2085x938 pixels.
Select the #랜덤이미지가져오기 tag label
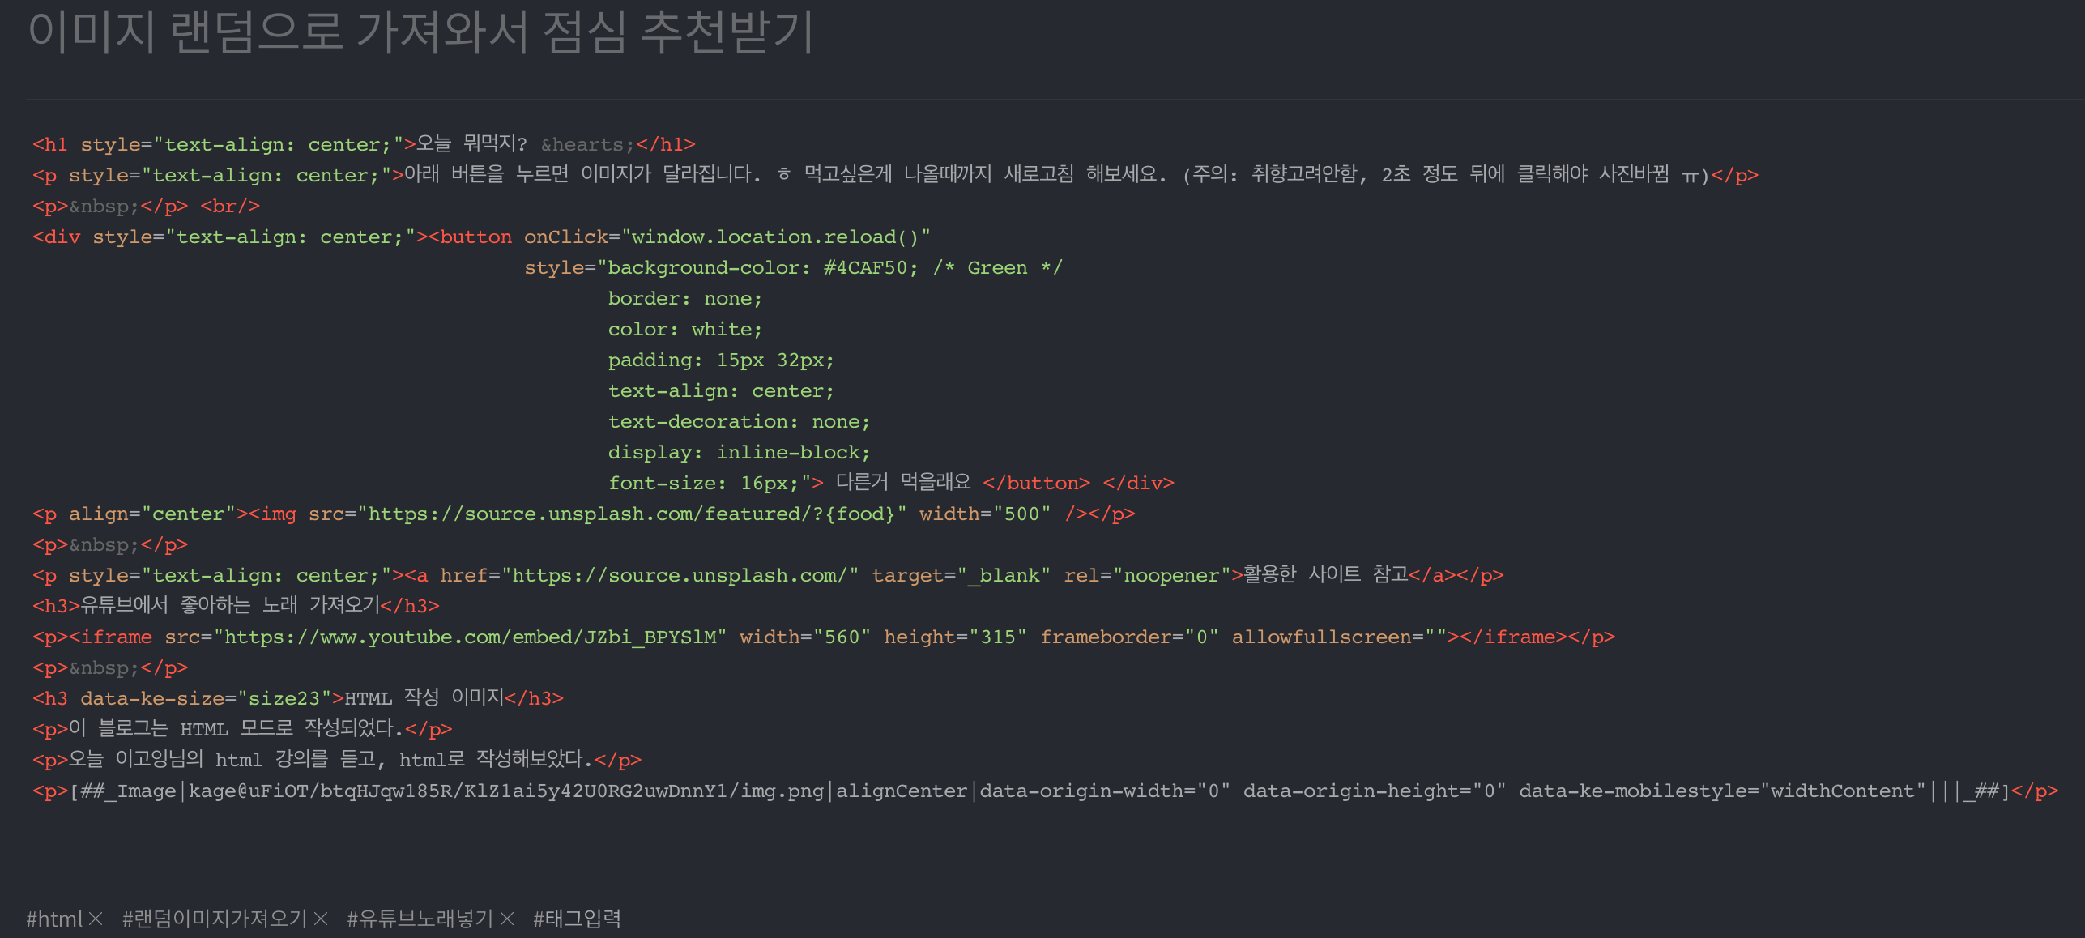pyautogui.click(x=215, y=919)
